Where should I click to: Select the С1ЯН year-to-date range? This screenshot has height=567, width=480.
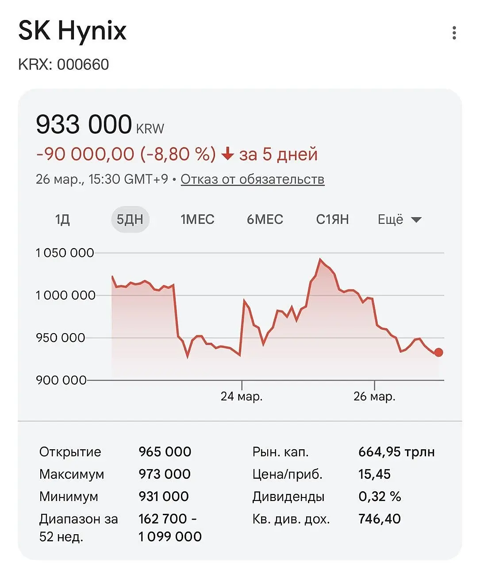pyautogui.click(x=332, y=219)
